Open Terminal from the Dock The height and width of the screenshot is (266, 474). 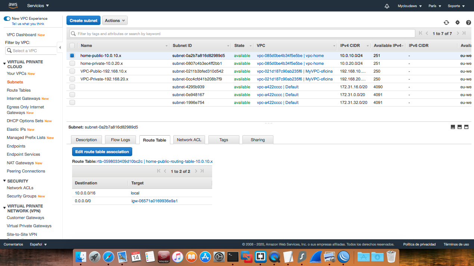(233, 257)
